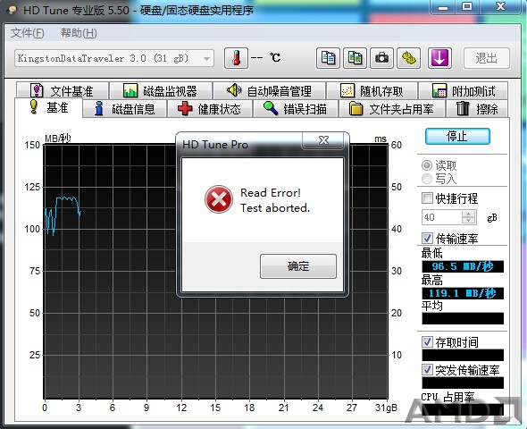This screenshot has height=429, width=527.
Task: Copy screenshot to clipboard icon
Action: [355, 58]
